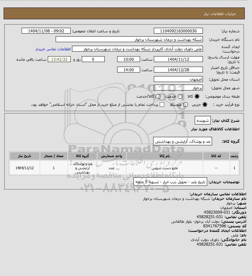This screenshot has width=252, height=276.
Task: Click the response deadline date 1404/11/12 field
Action: click(x=178, y=59)
